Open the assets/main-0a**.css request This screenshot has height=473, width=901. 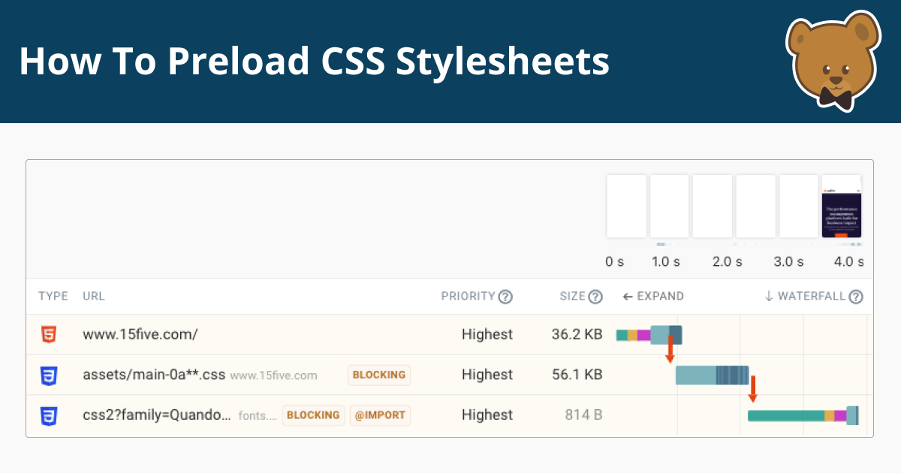point(154,375)
